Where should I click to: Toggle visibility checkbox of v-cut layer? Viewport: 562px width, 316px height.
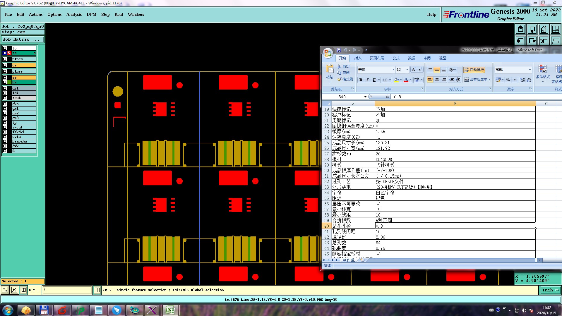point(5,127)
